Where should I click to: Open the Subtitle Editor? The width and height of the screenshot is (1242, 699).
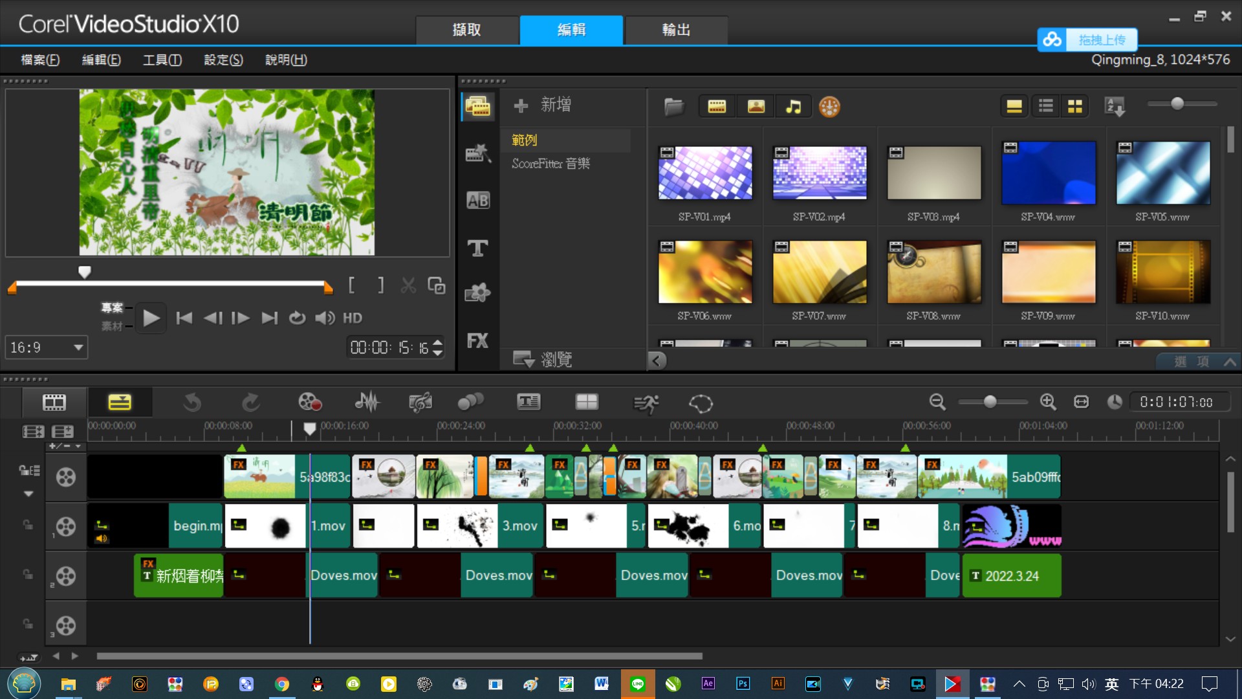tap(528, 403)
